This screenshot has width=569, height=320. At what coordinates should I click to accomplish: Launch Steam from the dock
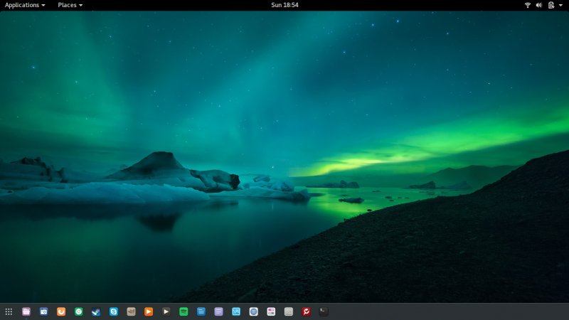pos(96,311)
